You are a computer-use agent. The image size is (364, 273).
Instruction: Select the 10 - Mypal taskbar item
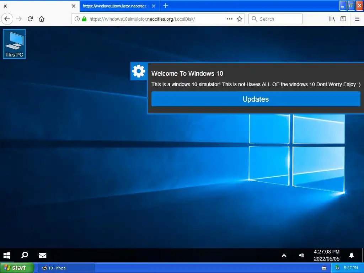(66, 268)
